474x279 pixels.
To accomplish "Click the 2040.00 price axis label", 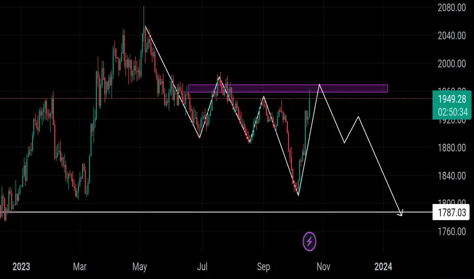I will pyautogui.click(x=452, y=36).
